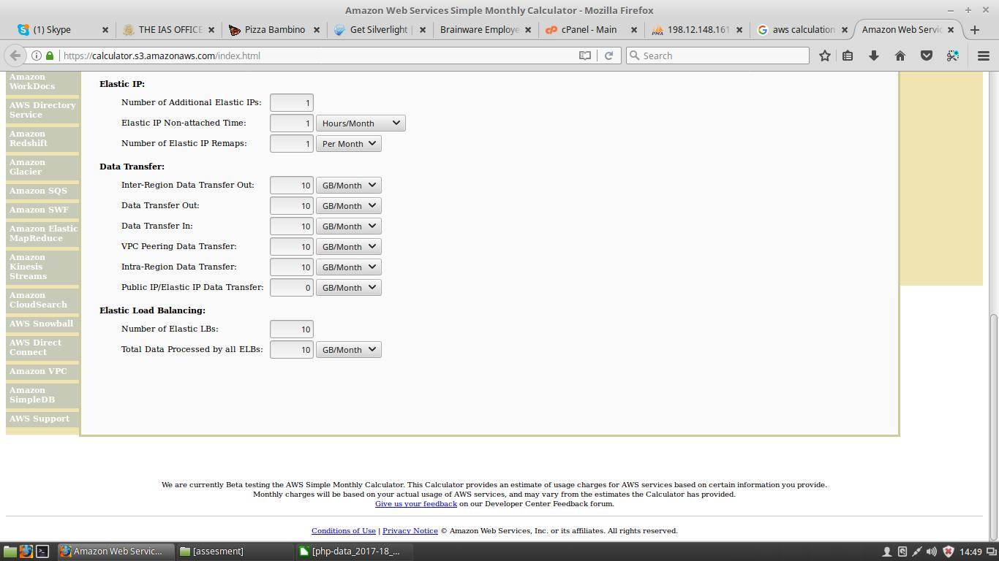Click the extension icon beside Pocket
Viewport: 999px width, 561px height.
(953, 56)
